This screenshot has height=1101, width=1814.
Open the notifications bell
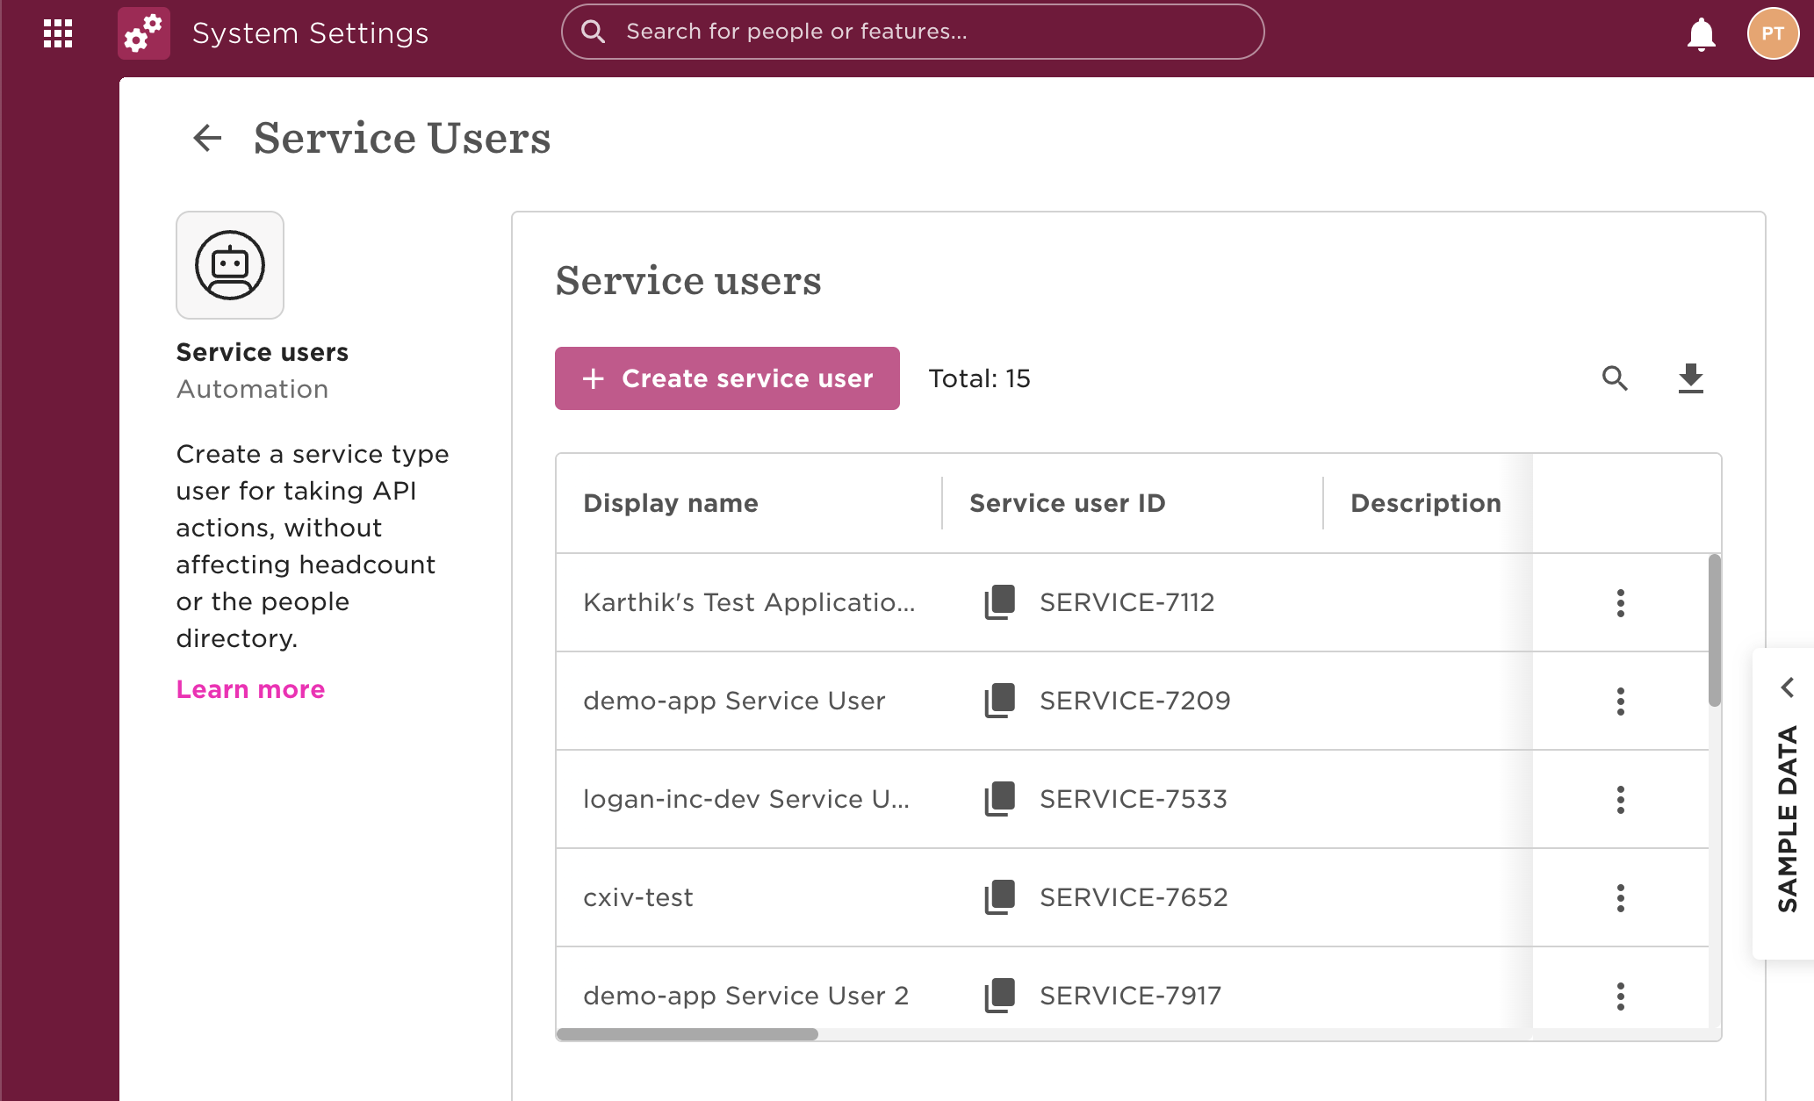tap(1701, 34)
